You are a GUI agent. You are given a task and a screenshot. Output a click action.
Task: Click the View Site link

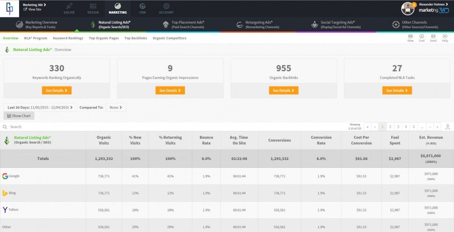[x=32, y=9]
